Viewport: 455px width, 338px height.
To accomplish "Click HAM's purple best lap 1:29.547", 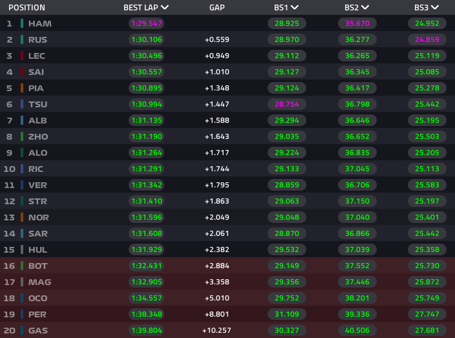I will click(x=147, y=23).
